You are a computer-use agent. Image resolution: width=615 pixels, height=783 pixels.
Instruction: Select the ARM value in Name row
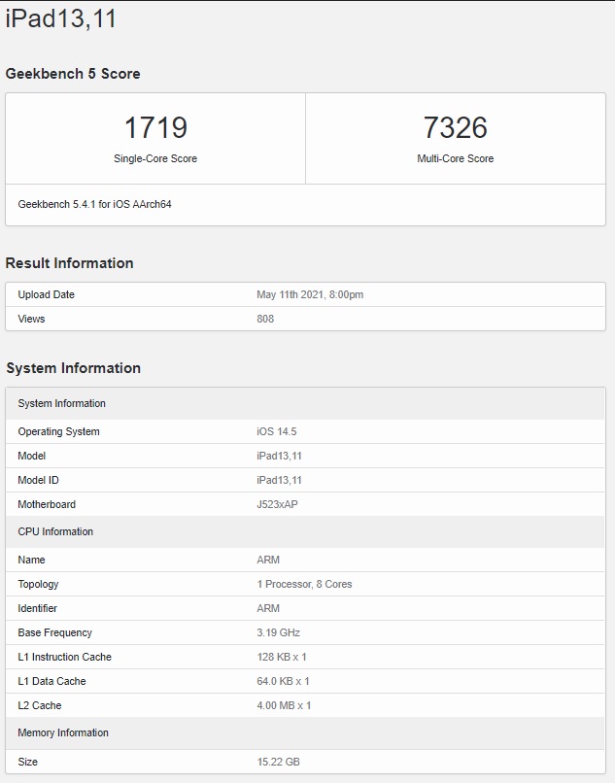pyautogui.click(x=268, y=560)
